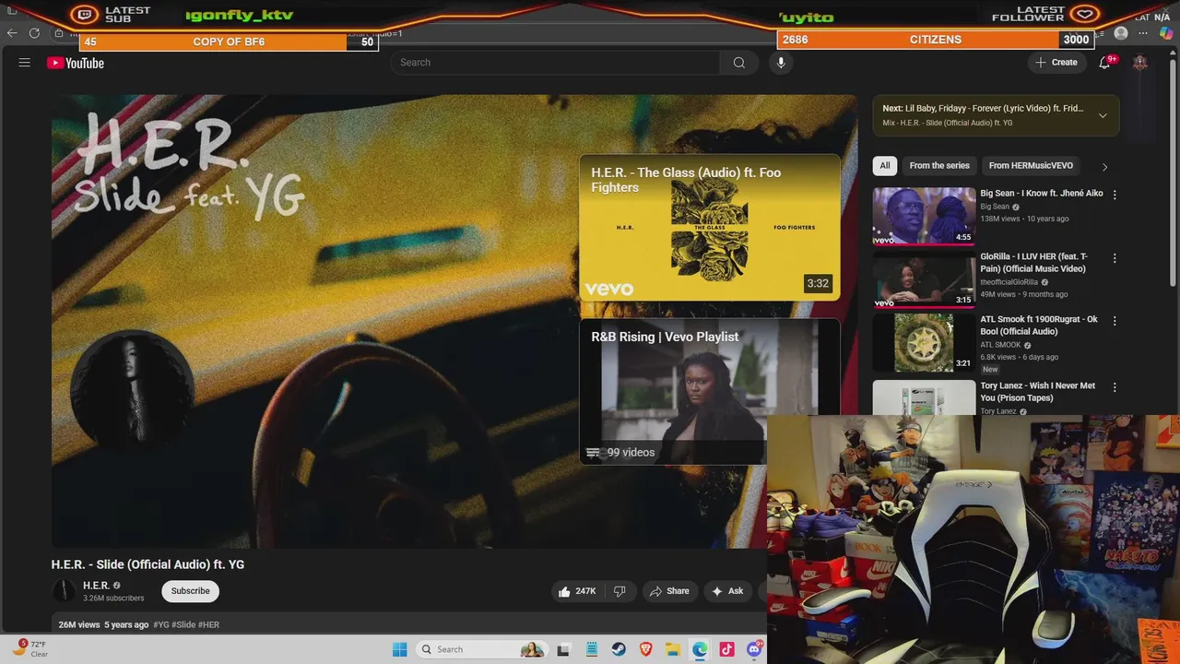Open Task View from the taskbar
The image size is (1180, 664).
pyautogui.click(x=563, y=649)
